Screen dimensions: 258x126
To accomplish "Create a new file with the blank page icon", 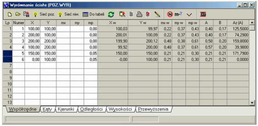I will click(9, 15).
